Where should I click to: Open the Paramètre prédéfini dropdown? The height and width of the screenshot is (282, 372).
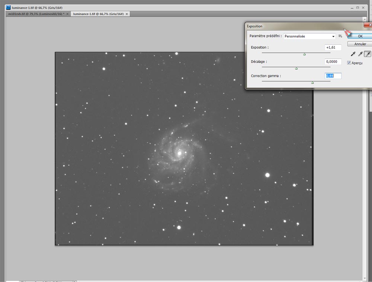pos(310,36)
